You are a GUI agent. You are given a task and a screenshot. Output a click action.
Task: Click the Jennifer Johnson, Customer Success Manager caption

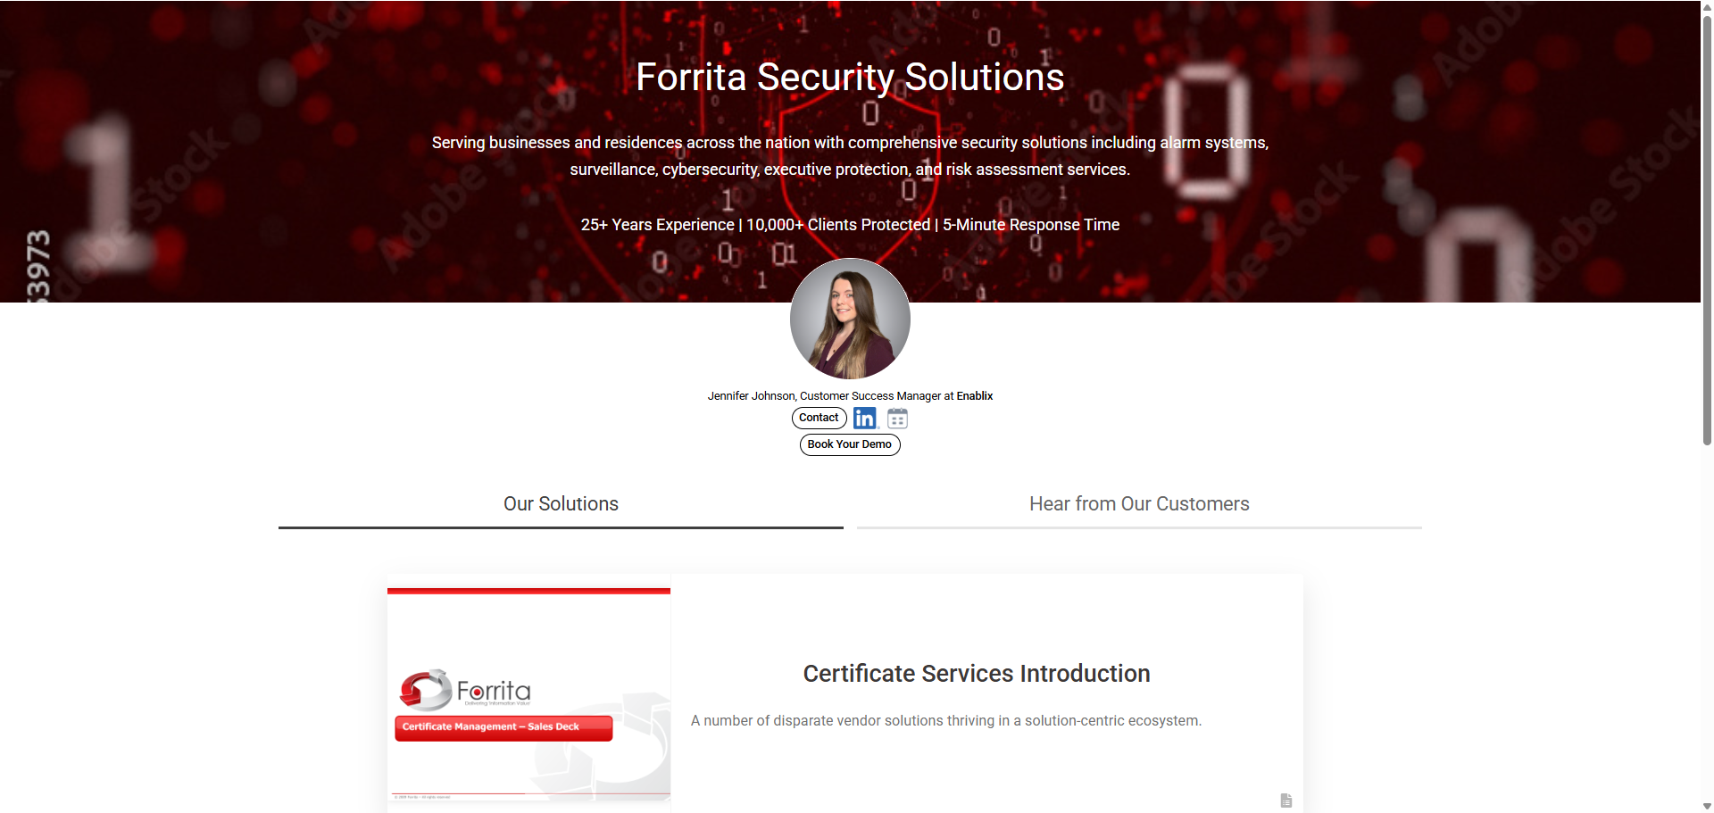(850, 396)
